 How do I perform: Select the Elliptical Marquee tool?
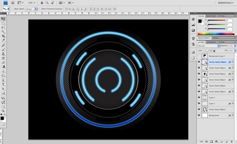(x=3, y=23)
